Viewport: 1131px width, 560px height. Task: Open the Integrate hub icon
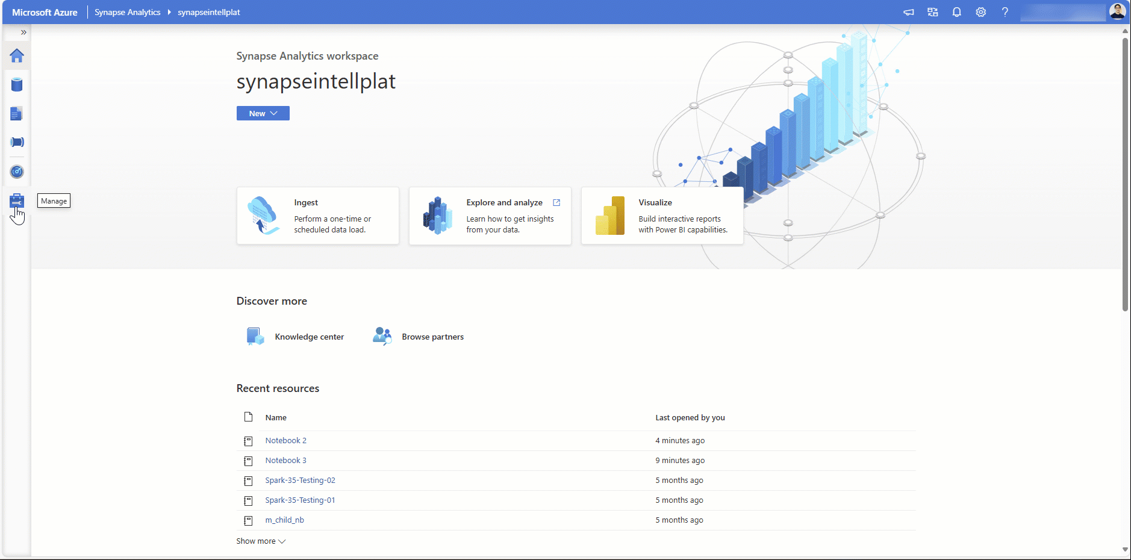(17, 142)
